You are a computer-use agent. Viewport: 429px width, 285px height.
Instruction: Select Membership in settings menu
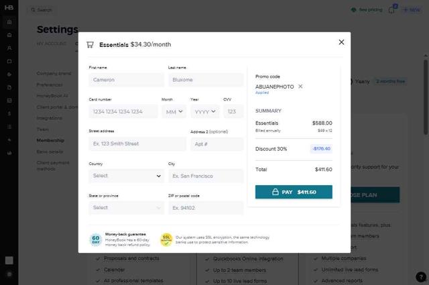coord(50,140)
